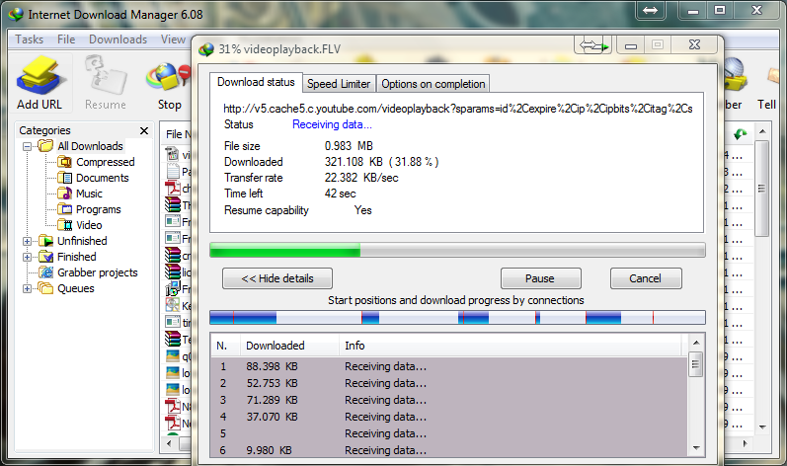
Task: Cancel the download
Action: point(646,278)
